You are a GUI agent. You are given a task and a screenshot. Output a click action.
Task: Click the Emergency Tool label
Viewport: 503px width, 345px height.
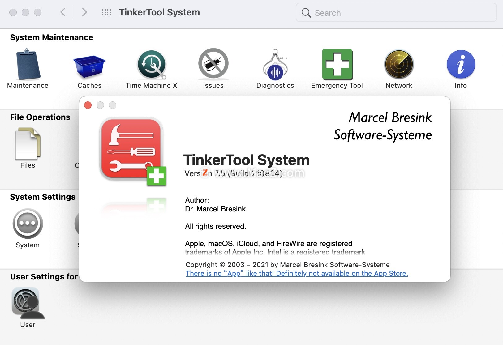[x=337, y=86]
